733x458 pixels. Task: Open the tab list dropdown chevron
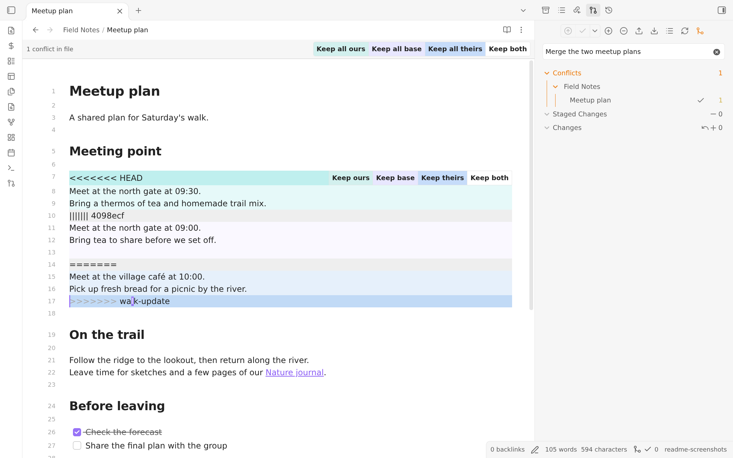point(523,11)
